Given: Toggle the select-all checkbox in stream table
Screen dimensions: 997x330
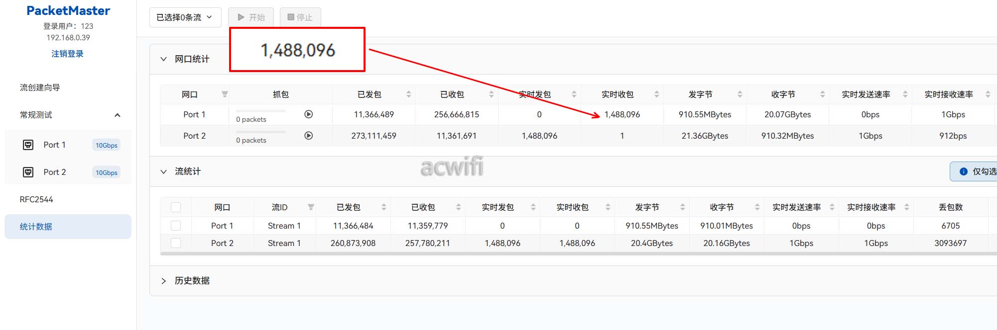Looking at the screenshot, I should click(x=176, y=207).
